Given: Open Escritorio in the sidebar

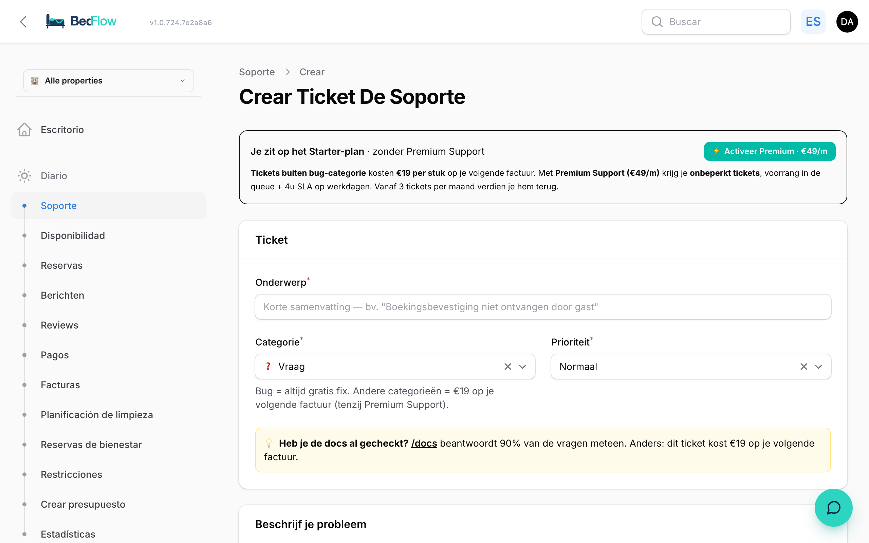Looking at the screenshot, I should 62,130.
